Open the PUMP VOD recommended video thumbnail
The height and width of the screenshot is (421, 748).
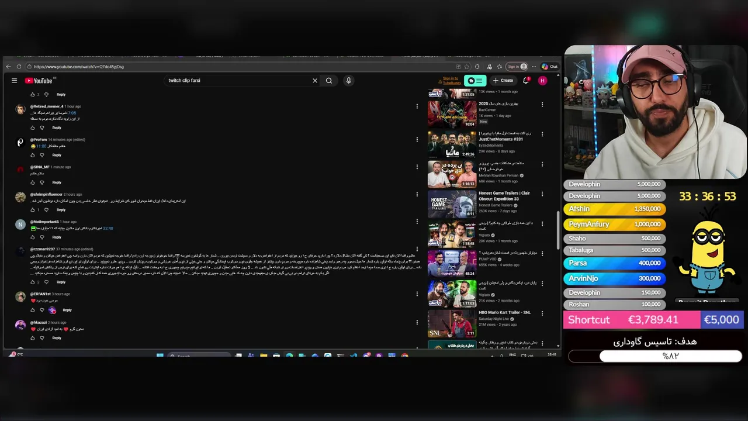click(x=452, y=263)
